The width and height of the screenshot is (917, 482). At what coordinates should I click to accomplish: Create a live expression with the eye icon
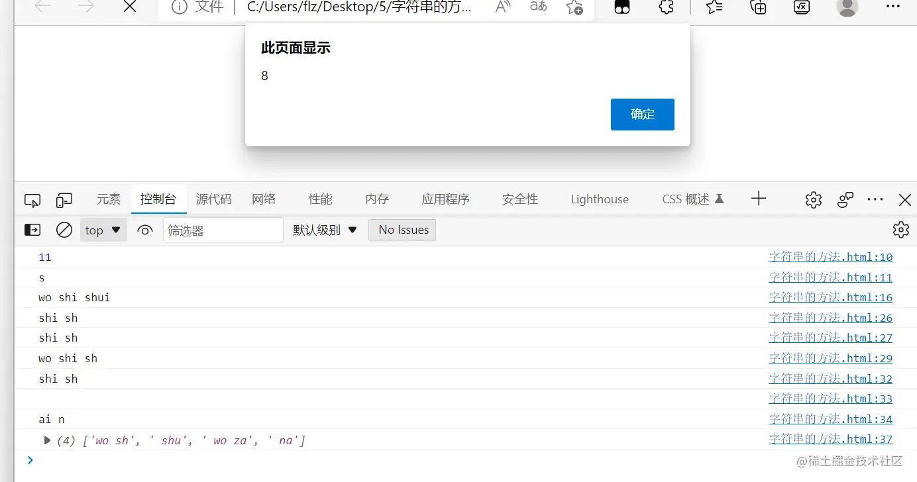tap(144, 230)
